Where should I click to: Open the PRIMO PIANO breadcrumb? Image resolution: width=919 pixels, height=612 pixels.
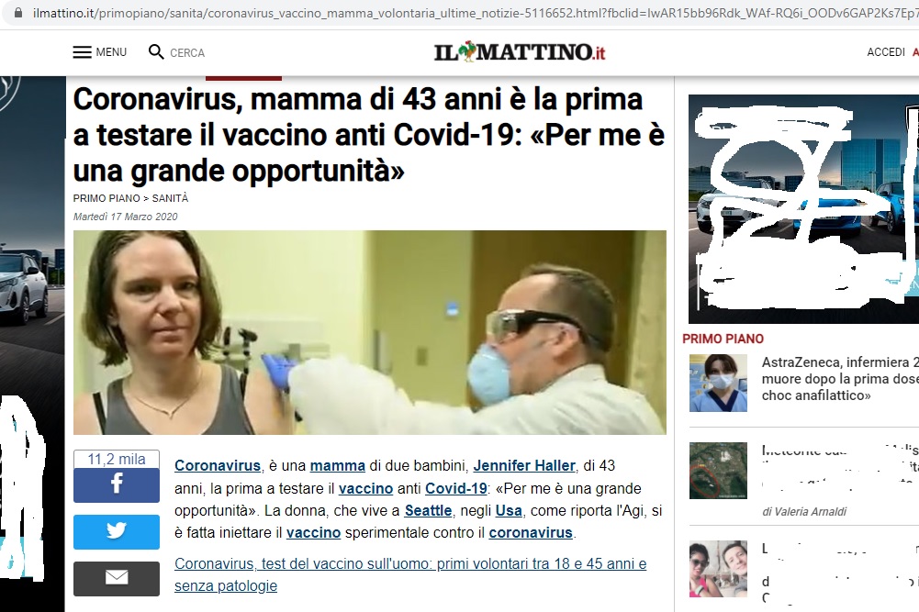106,198
